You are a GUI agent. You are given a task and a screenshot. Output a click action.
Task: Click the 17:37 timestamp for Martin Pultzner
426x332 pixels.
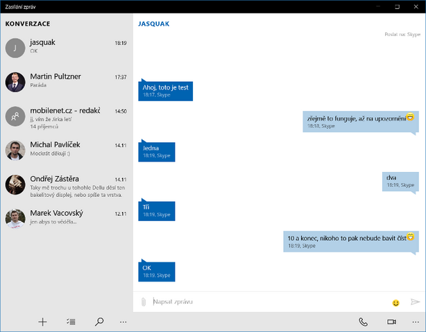(121, 78)
